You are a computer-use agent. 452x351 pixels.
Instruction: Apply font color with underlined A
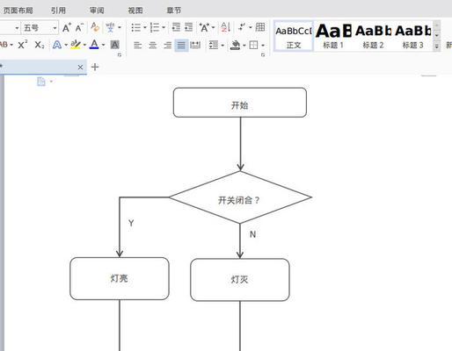coord(94,45)
